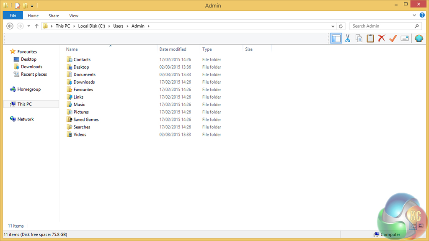This screenshot has height=241, width=429.
Task: Click the Network icon in sidebar
Action: (13, 119)
